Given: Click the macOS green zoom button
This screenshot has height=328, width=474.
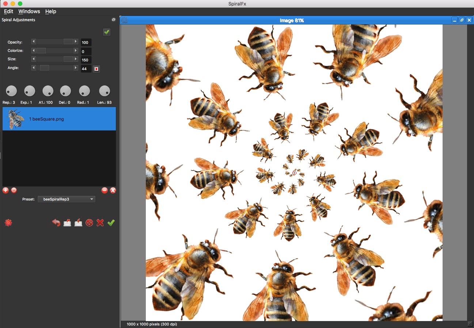Looking at the screenshot, I should [20, 4].
